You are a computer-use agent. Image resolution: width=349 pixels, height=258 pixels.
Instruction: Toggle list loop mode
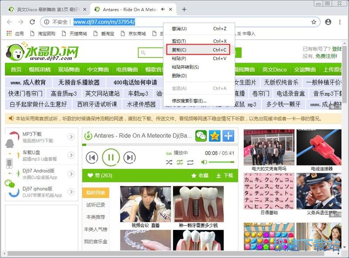(190, 162)
